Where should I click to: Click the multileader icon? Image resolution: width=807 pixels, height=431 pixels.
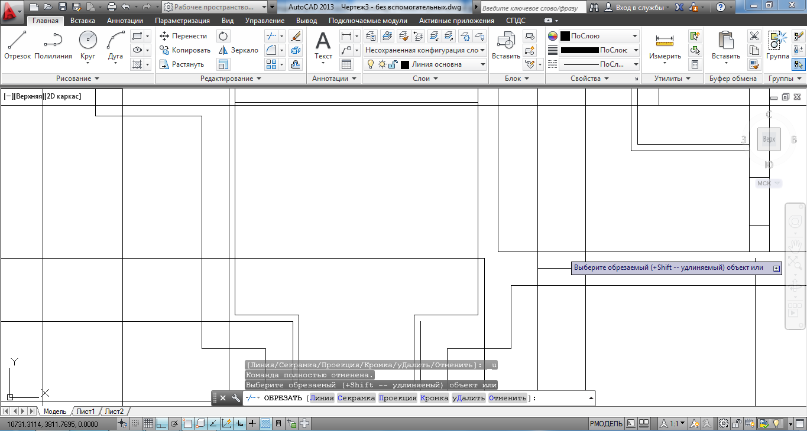(x=346, y=50)
